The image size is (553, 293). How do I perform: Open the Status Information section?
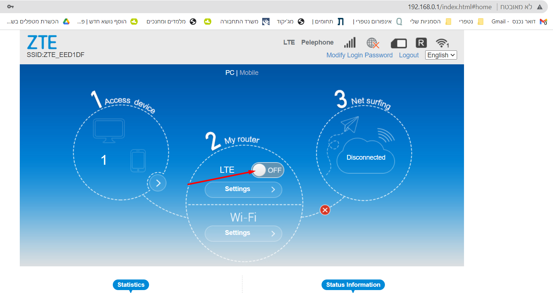tap(353, 285)
